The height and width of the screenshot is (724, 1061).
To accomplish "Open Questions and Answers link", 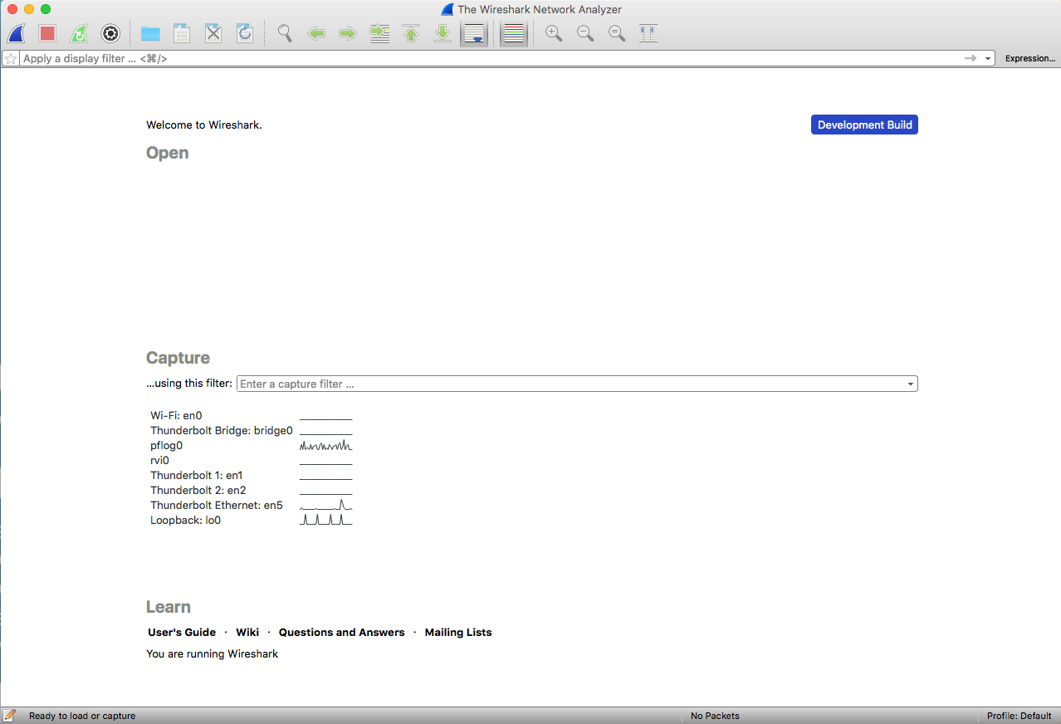I will [x=342, y=632].
